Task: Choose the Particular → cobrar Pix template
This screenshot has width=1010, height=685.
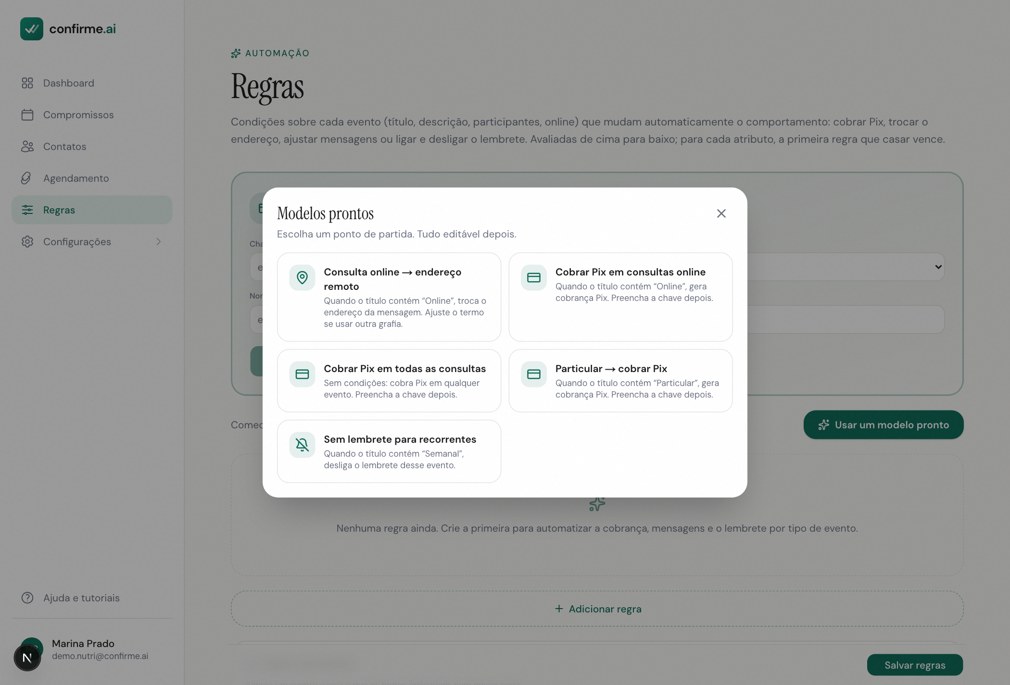Action: (620, 381)
